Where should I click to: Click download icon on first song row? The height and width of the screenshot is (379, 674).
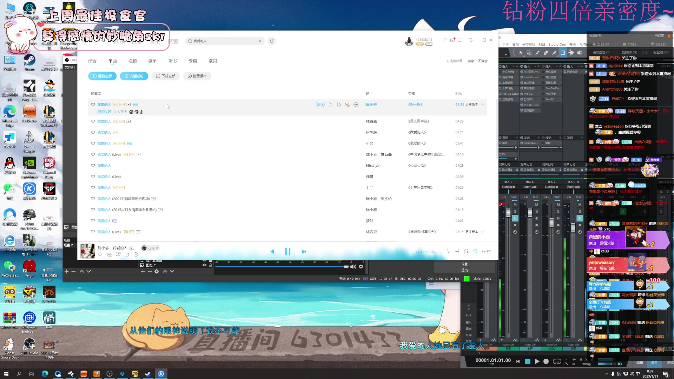pos(347,105)
